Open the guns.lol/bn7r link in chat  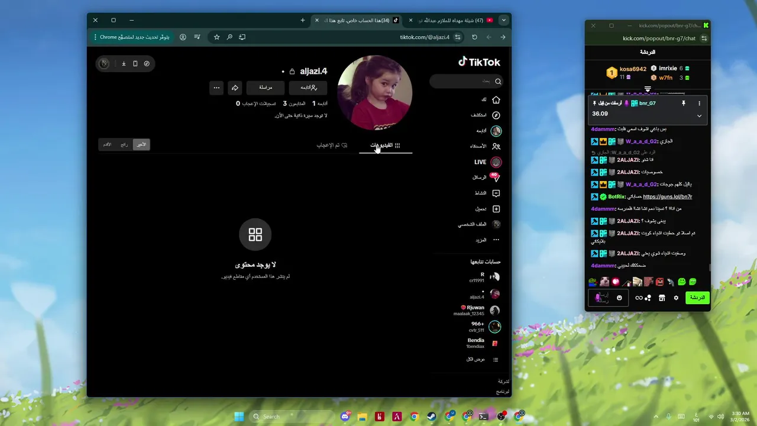[x=667, y=196]
